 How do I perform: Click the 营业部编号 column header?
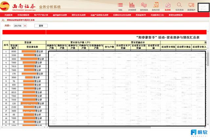(x=14, y=47)
